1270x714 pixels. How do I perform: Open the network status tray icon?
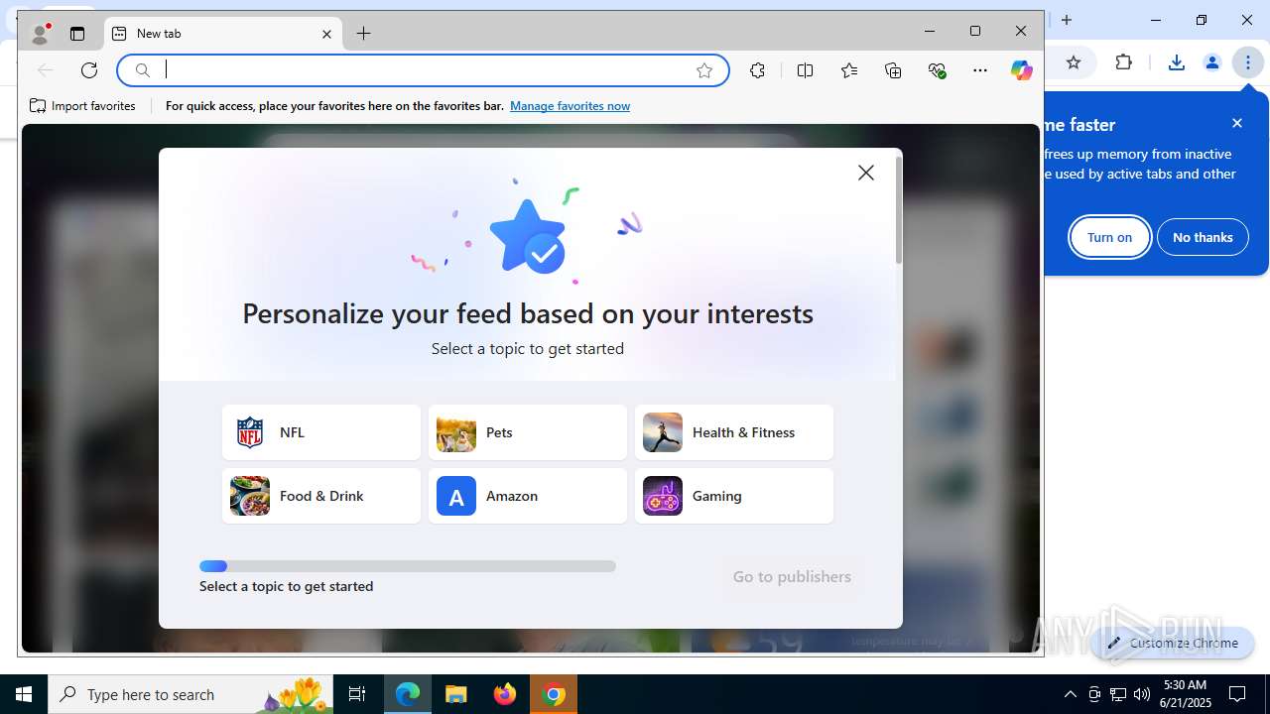[1118, 694]
